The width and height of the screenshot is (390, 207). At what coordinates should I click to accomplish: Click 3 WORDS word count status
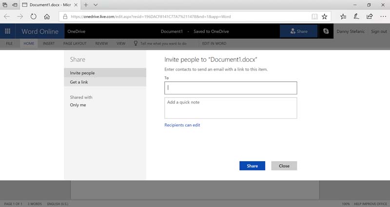click(35, 204)
